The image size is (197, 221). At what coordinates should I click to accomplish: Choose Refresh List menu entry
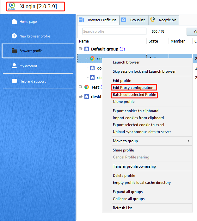122,208
